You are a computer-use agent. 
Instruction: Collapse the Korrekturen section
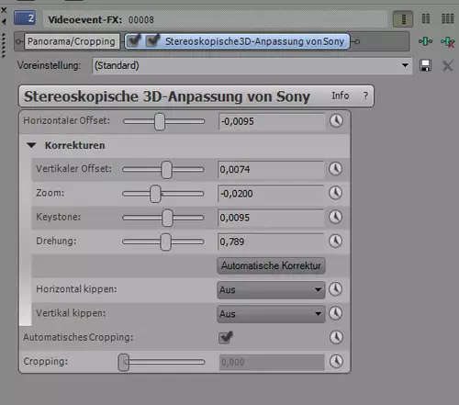(31, 145)
